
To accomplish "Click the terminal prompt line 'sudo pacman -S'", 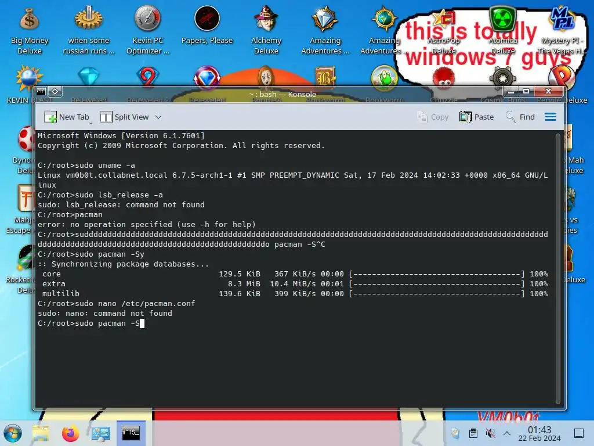I will click(x=91, y=323).
